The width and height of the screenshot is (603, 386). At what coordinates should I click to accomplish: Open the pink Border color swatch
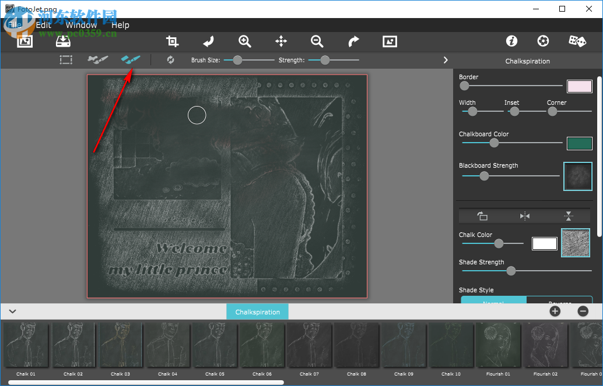tap(580, 86)
